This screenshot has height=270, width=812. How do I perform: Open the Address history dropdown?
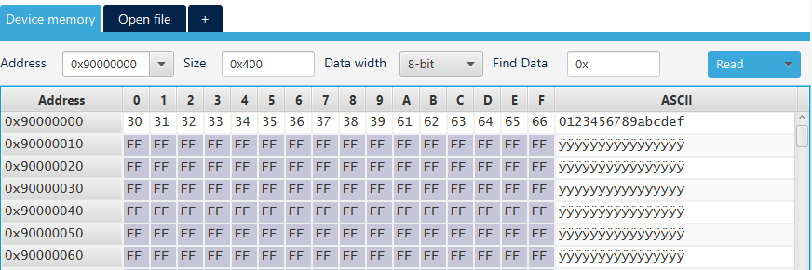pos(162,64)
